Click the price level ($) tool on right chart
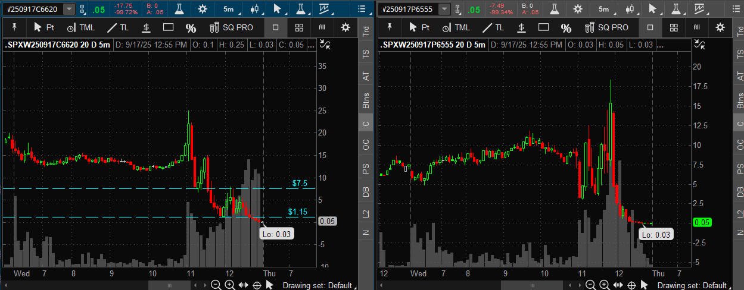Screen dimensions: 744x290 coord(521,27)
